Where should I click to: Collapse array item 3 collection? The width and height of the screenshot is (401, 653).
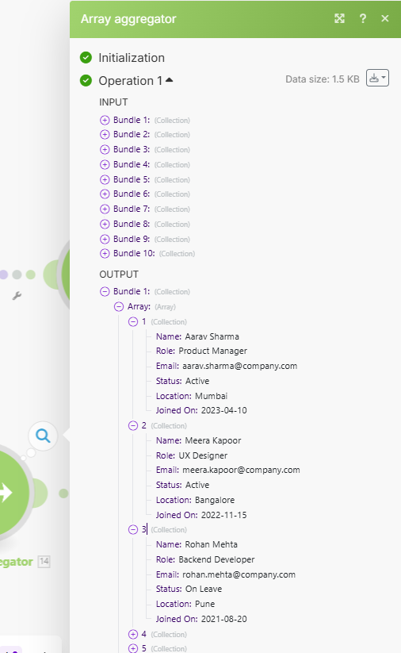(x=133, y=530)
